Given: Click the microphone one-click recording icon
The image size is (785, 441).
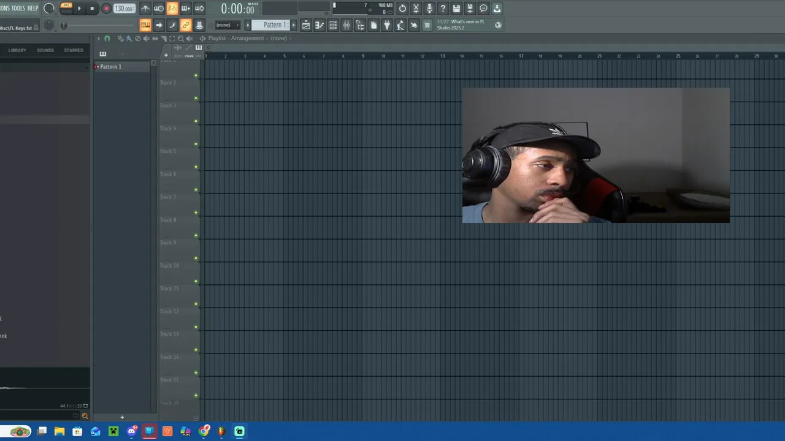Looking at the screenshot, I should pyautogui.click(x=429, y=9).
